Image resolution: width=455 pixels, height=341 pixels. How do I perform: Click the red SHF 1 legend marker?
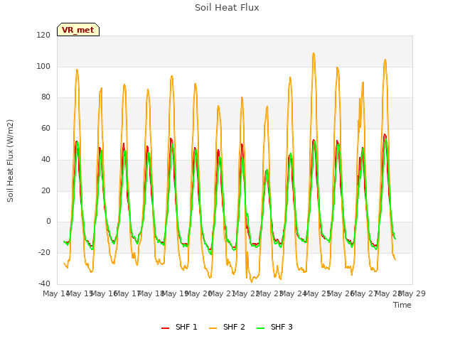166,328
